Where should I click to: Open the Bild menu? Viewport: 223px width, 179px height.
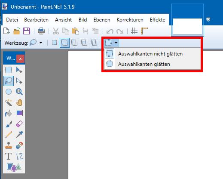(82, 20)
